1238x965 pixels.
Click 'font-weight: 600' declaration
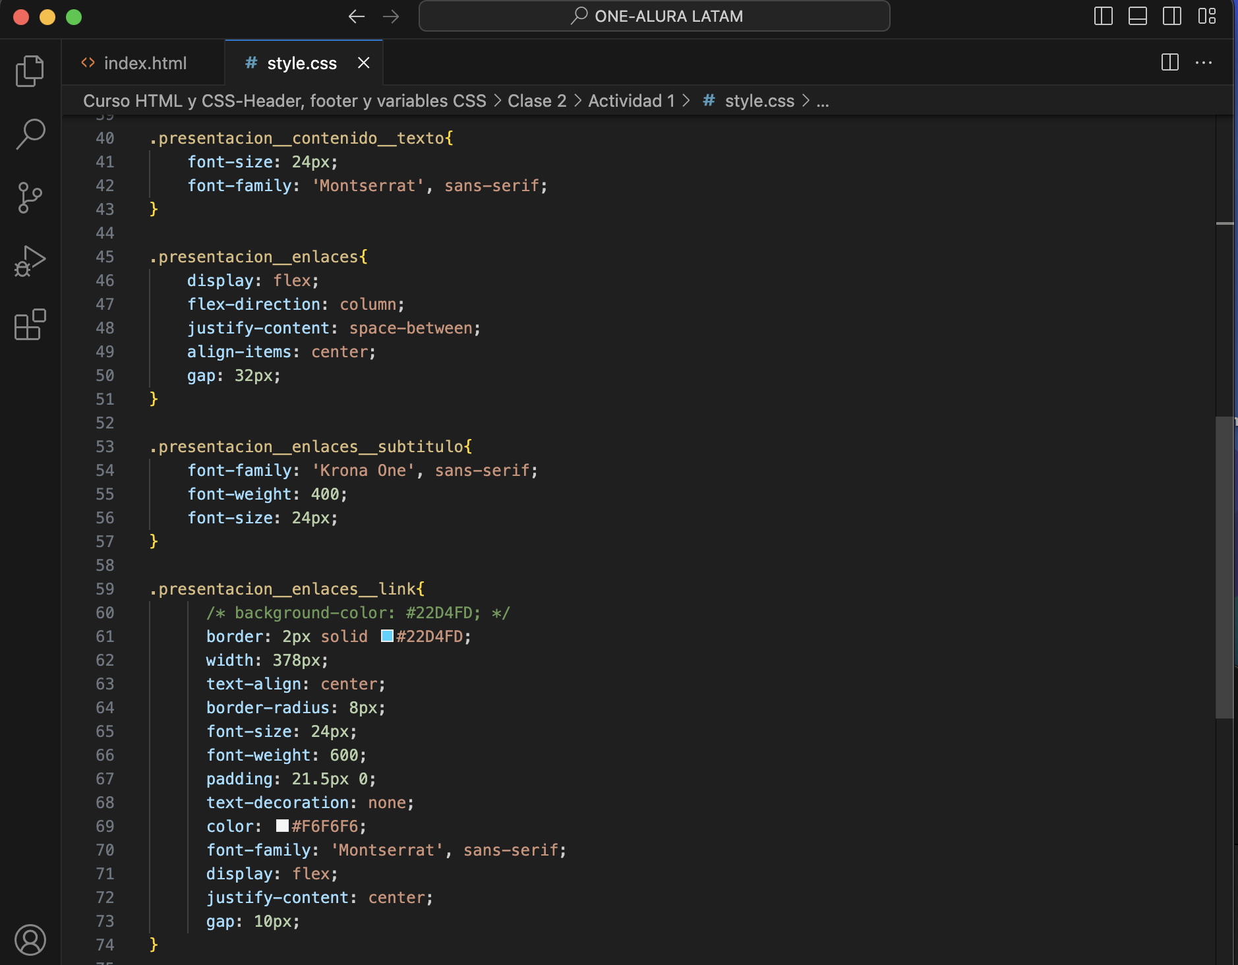286,755
